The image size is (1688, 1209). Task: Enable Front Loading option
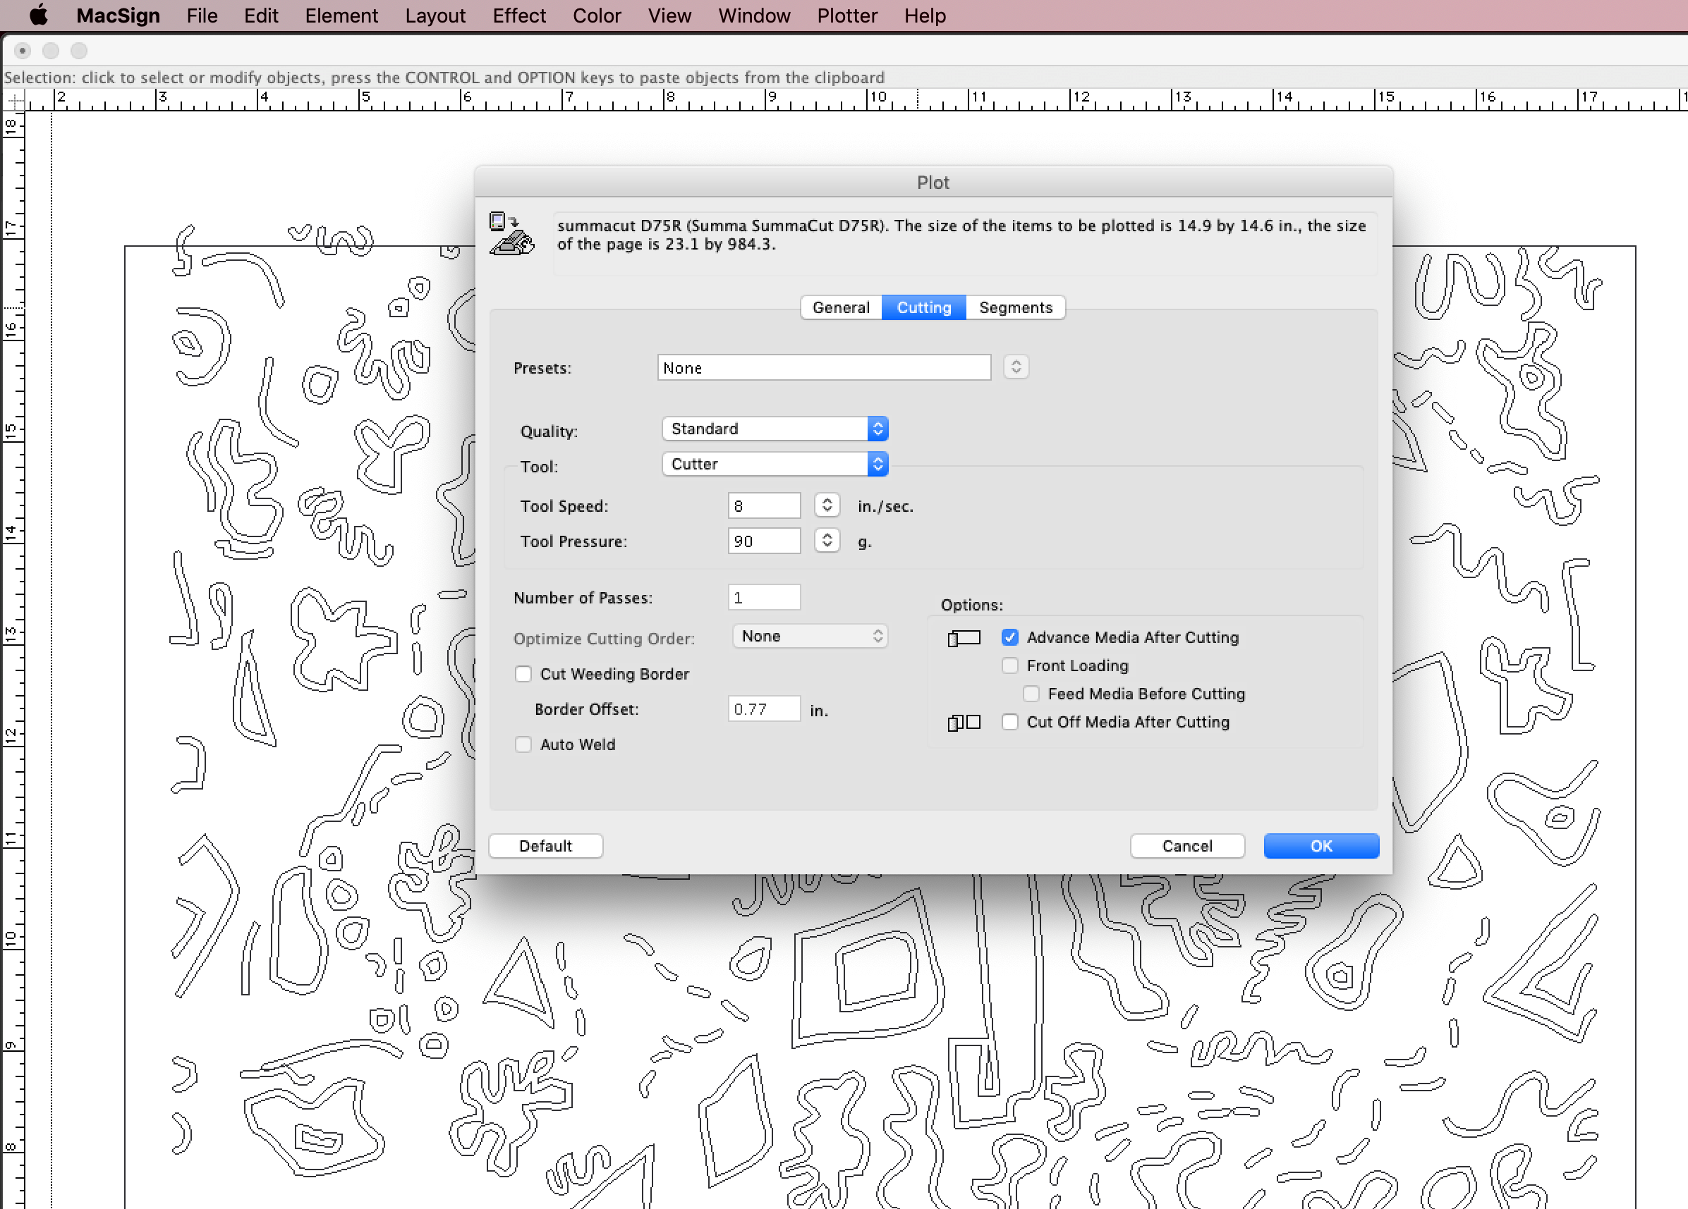pyautogui.click(x=1009, y=666)
